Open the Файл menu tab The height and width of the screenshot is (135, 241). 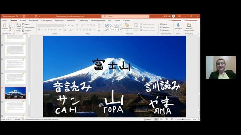point(5,20)
